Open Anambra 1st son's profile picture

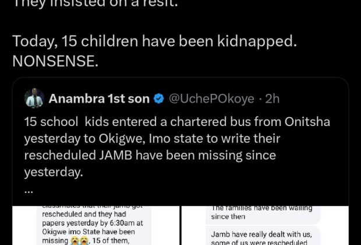tap(34, 98)
